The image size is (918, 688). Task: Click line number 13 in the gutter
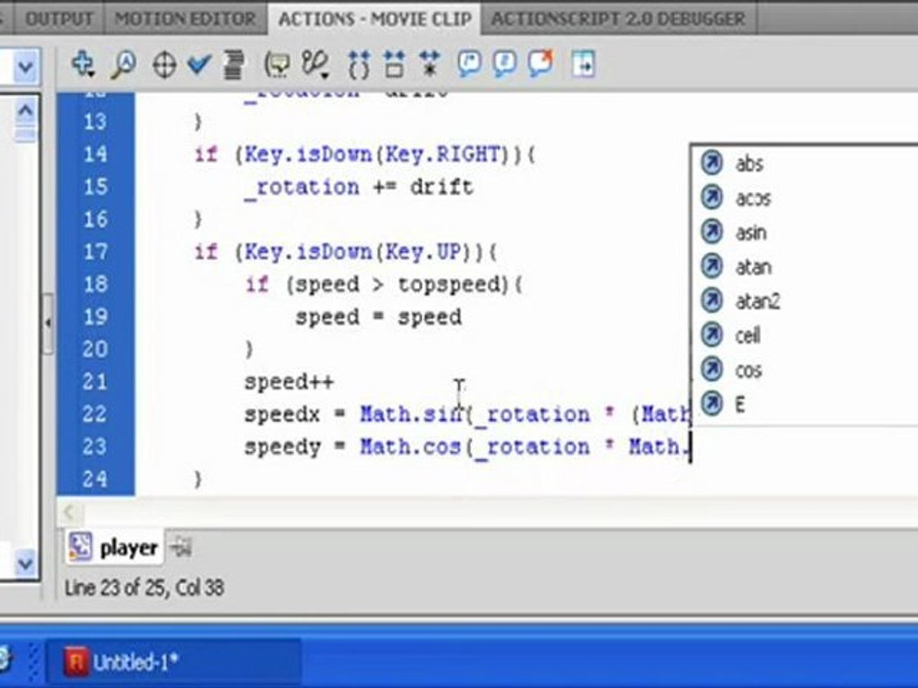96,121
